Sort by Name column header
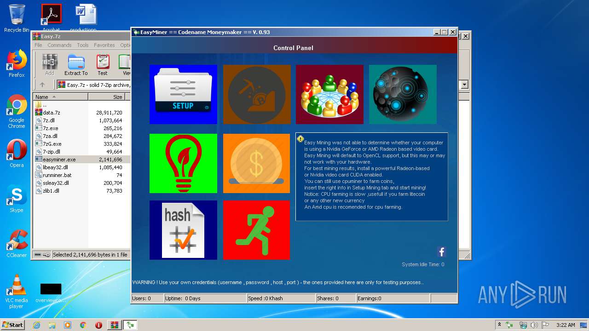Screen dimensions: 589x331 pos(60,97)
